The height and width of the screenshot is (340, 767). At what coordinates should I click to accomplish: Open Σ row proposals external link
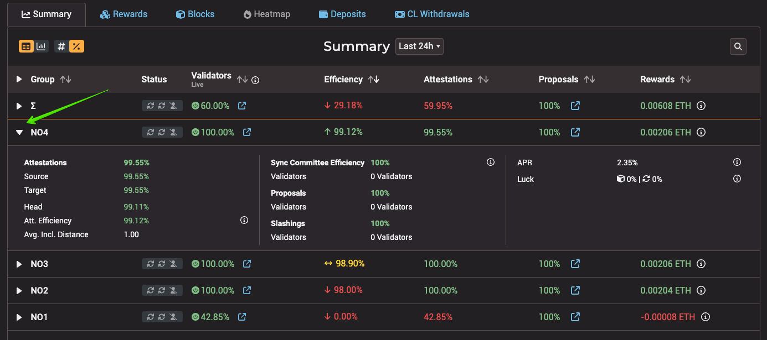click(x=575, y=106)
